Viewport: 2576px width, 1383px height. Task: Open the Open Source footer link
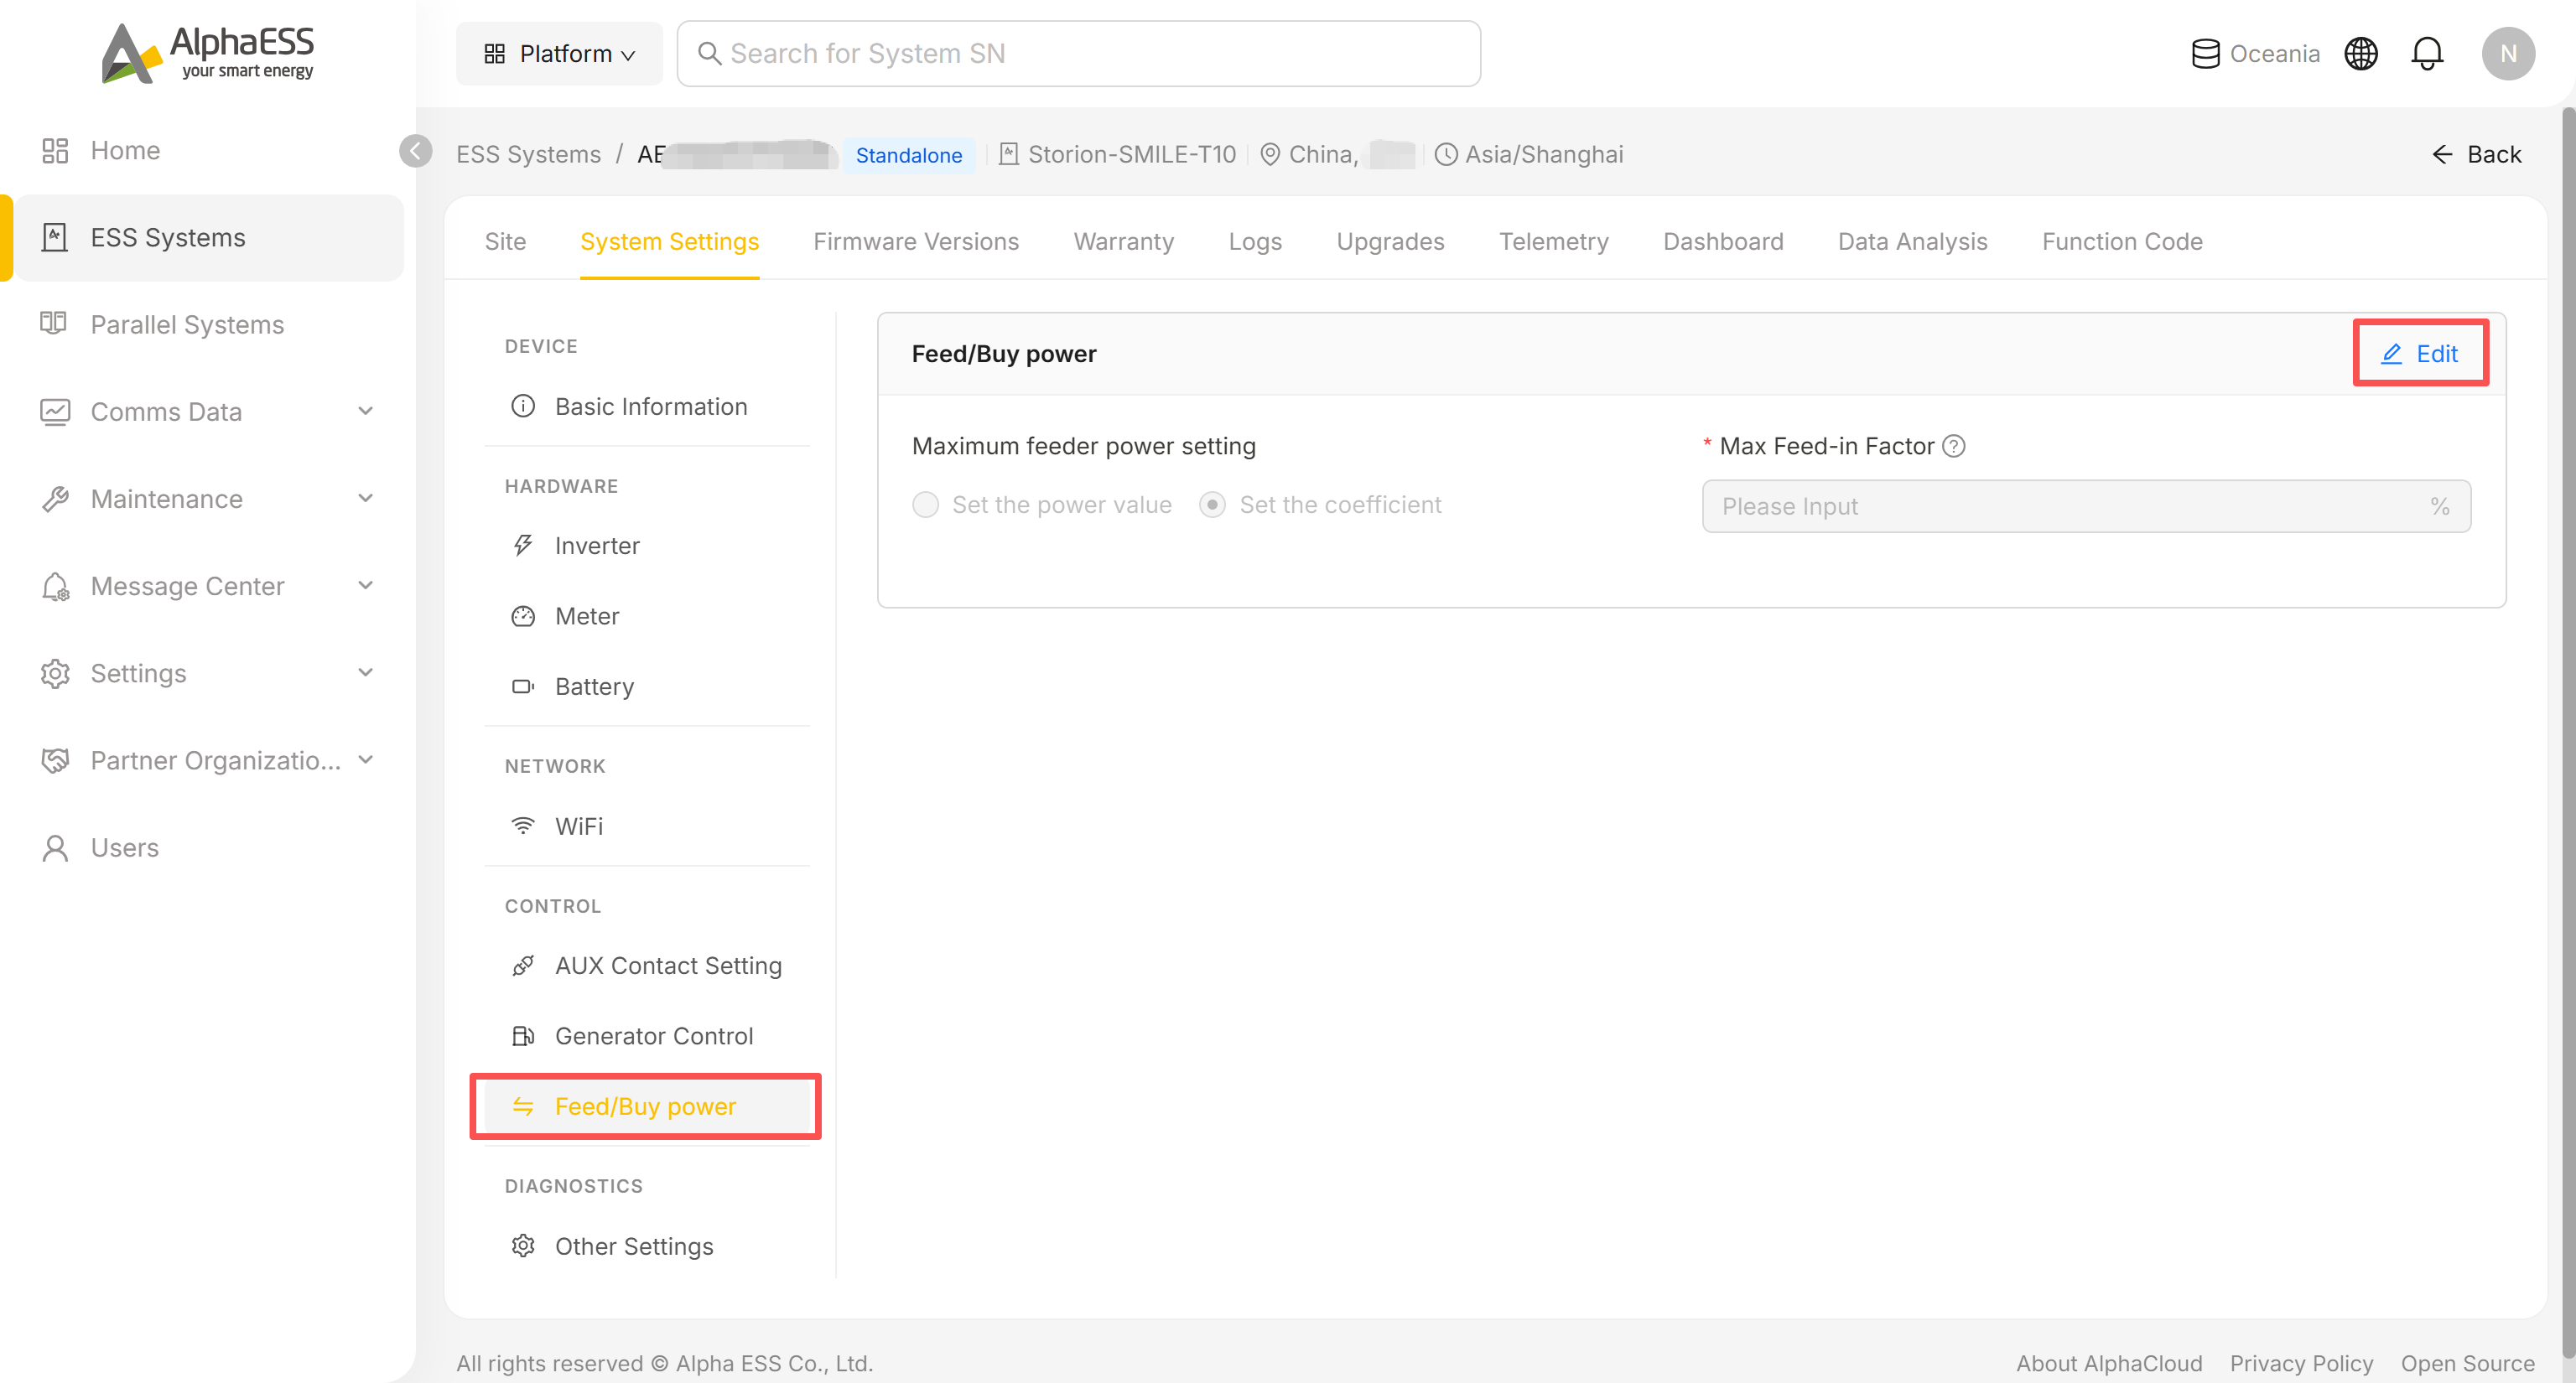2467,1363
